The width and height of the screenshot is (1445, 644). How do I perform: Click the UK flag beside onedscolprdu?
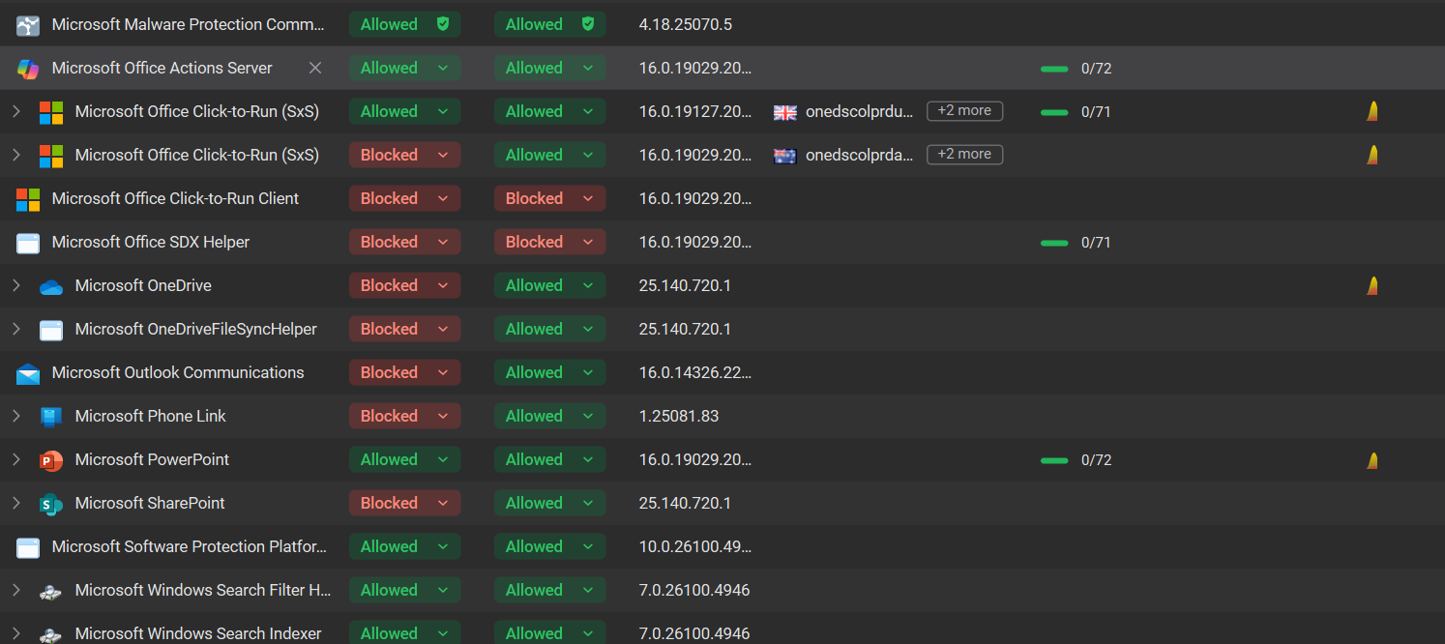point(784,112)
